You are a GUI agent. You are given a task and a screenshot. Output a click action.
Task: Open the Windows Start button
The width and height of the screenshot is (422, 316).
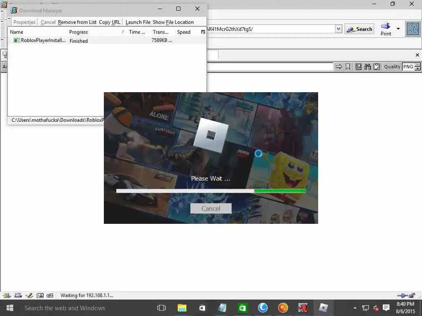pos(10,308)
